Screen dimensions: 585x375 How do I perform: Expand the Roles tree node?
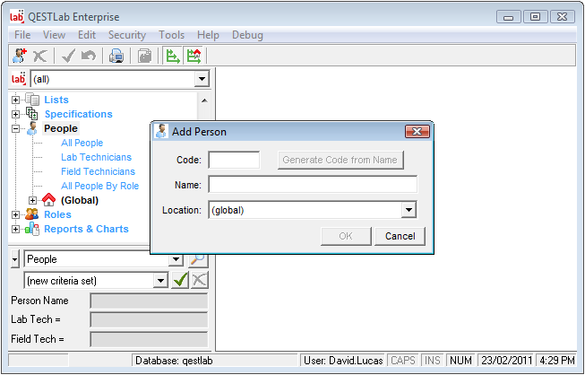coord(15,214)
